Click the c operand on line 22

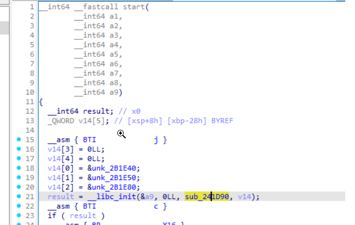(x=156, y=207)
